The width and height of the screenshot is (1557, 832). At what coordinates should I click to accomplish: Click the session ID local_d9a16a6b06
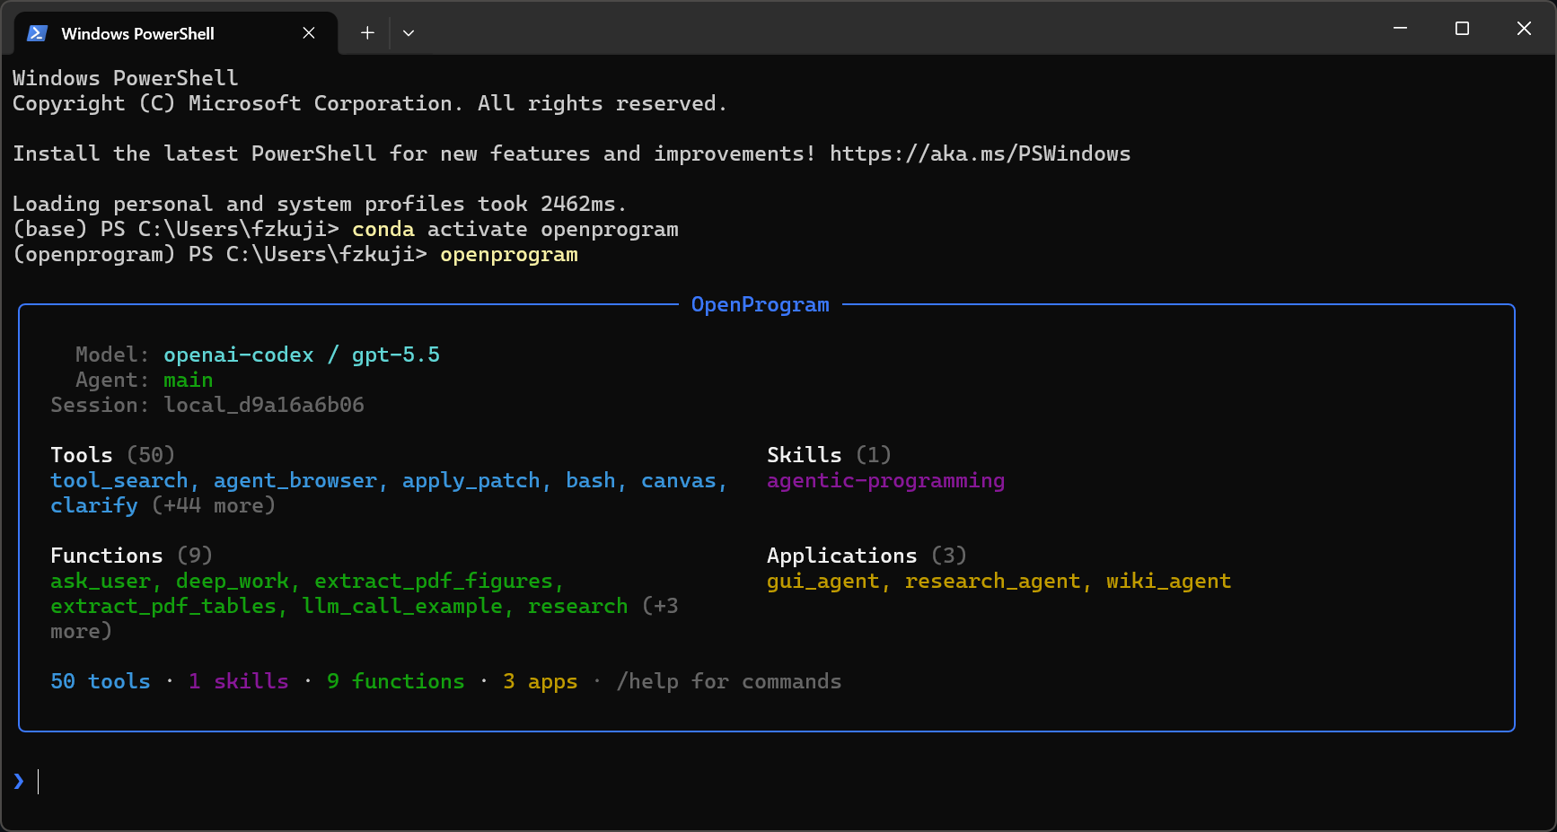264,405
